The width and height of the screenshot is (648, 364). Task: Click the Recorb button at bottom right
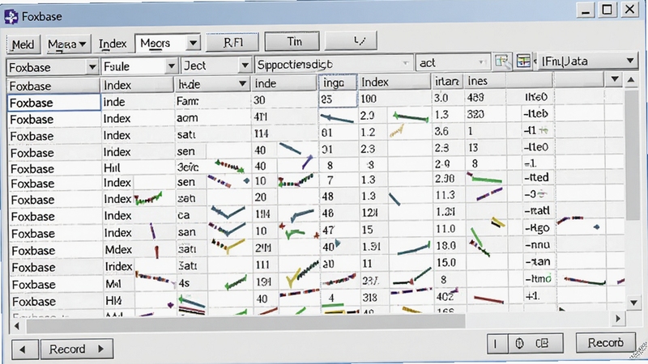tap(605, 342)
